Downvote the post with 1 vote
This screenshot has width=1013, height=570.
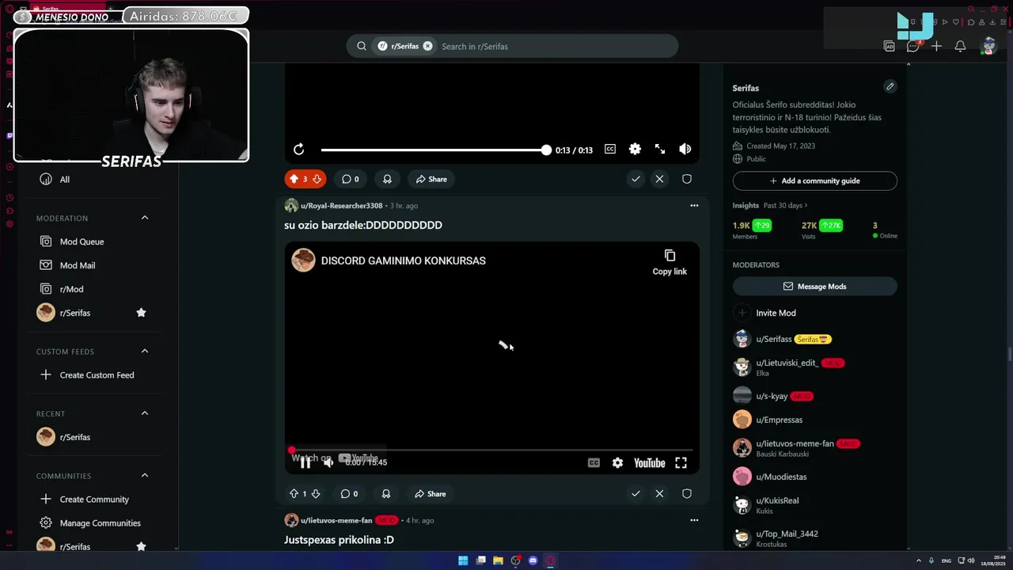click(316, 494)
